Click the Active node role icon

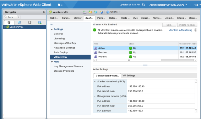95,48
